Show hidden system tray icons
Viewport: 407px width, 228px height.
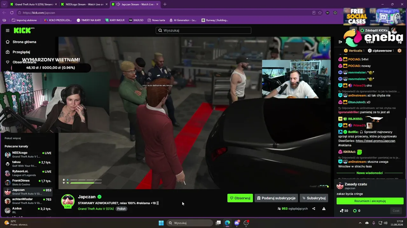tap(360, 223)
